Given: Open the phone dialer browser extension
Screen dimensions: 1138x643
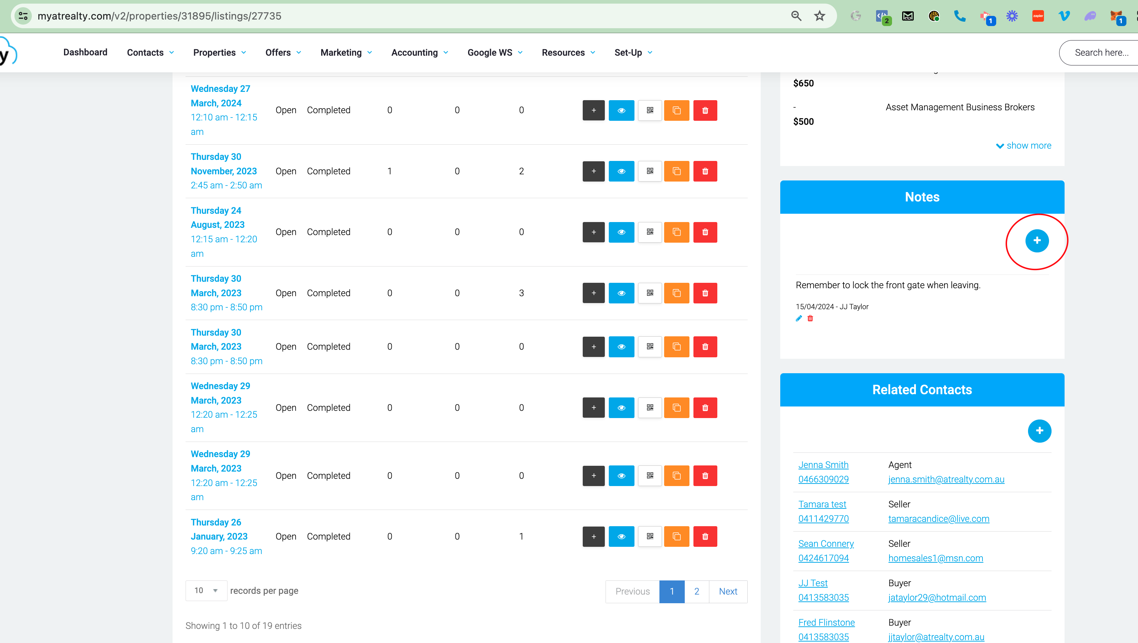Looking at the screenshot, I should [960, 16].
